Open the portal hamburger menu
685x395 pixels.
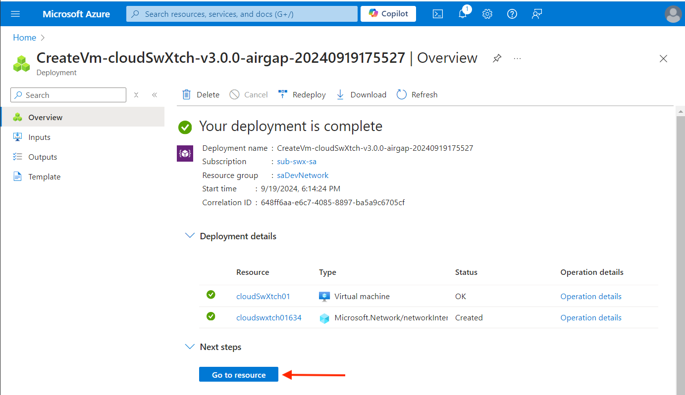15,13
